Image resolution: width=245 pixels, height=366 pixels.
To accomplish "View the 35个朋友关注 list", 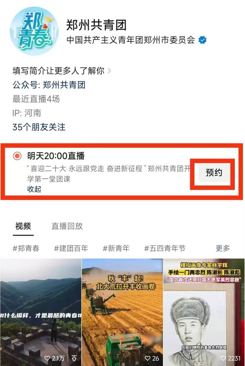I will pyautogui.click(x=39, y=127).
